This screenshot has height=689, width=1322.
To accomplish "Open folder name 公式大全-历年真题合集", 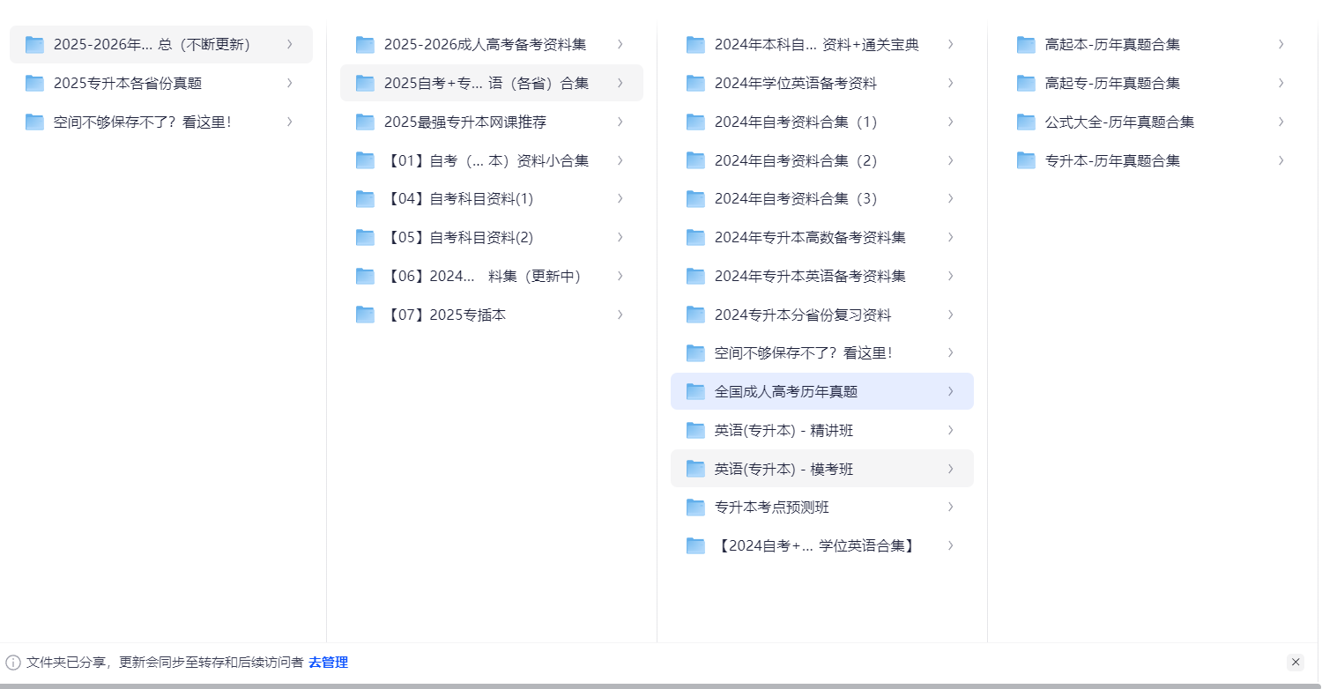I will coord(1119,122).
